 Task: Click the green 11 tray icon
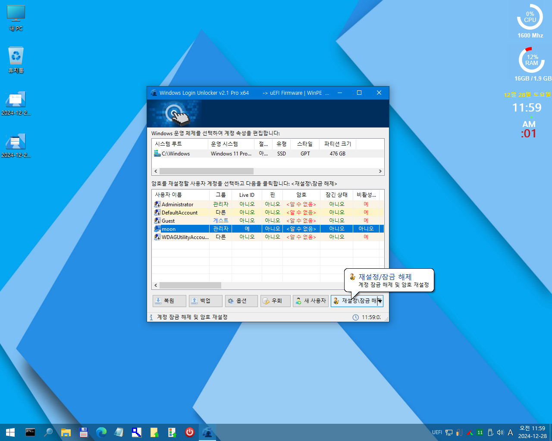[x=480, y=432]
